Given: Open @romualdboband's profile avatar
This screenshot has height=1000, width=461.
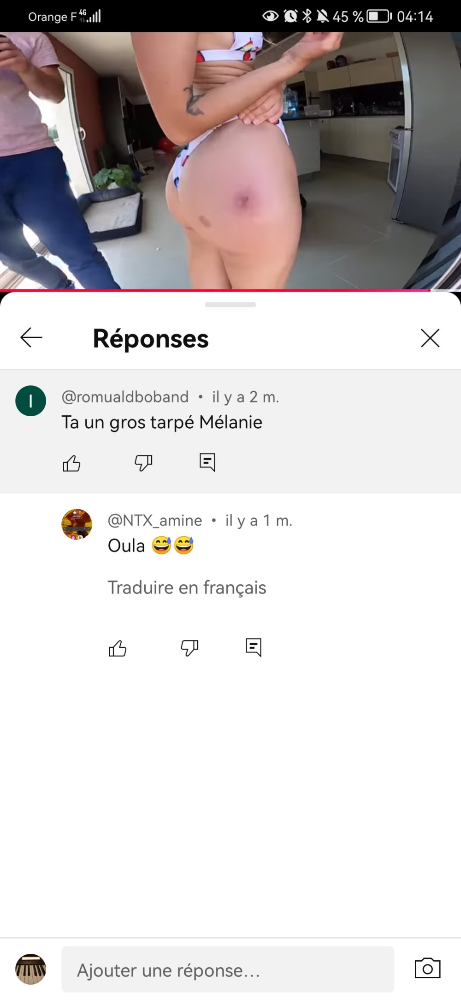Looking at the screenshot, I should [x=31, y=401].
